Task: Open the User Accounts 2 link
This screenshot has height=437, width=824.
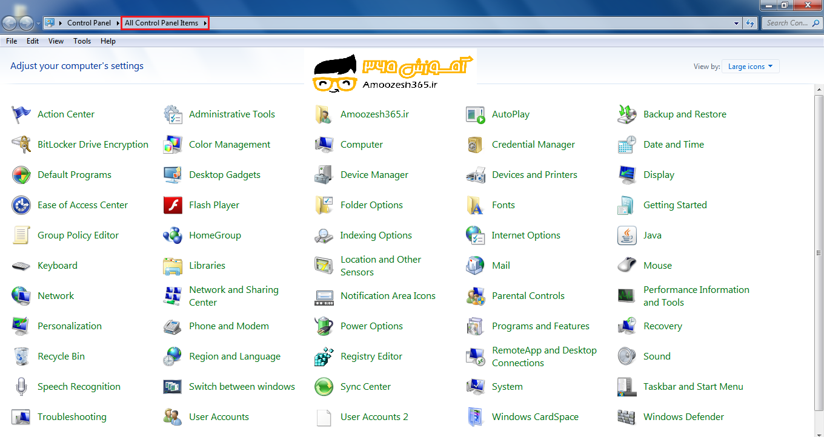Action: point(374,417)
